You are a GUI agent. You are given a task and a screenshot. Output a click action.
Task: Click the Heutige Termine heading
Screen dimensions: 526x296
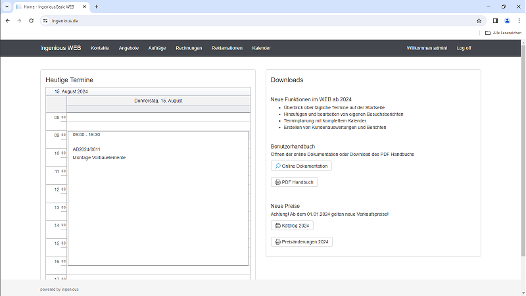(x=70, y=80)
